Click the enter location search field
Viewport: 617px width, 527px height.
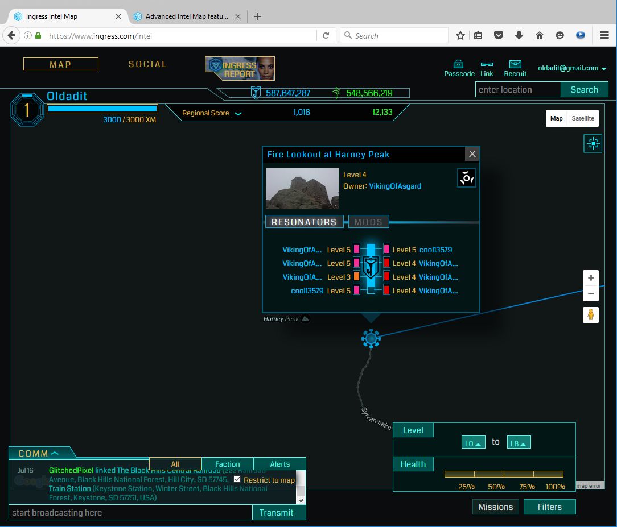click(x=517, y=90)
